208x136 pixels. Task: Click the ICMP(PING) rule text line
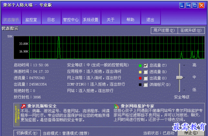click(x=96, y=84)
